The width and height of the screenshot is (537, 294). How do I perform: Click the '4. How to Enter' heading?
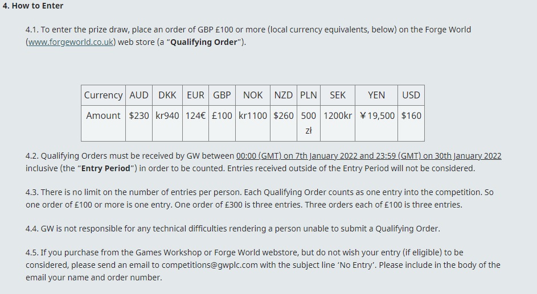click(33, 6)
